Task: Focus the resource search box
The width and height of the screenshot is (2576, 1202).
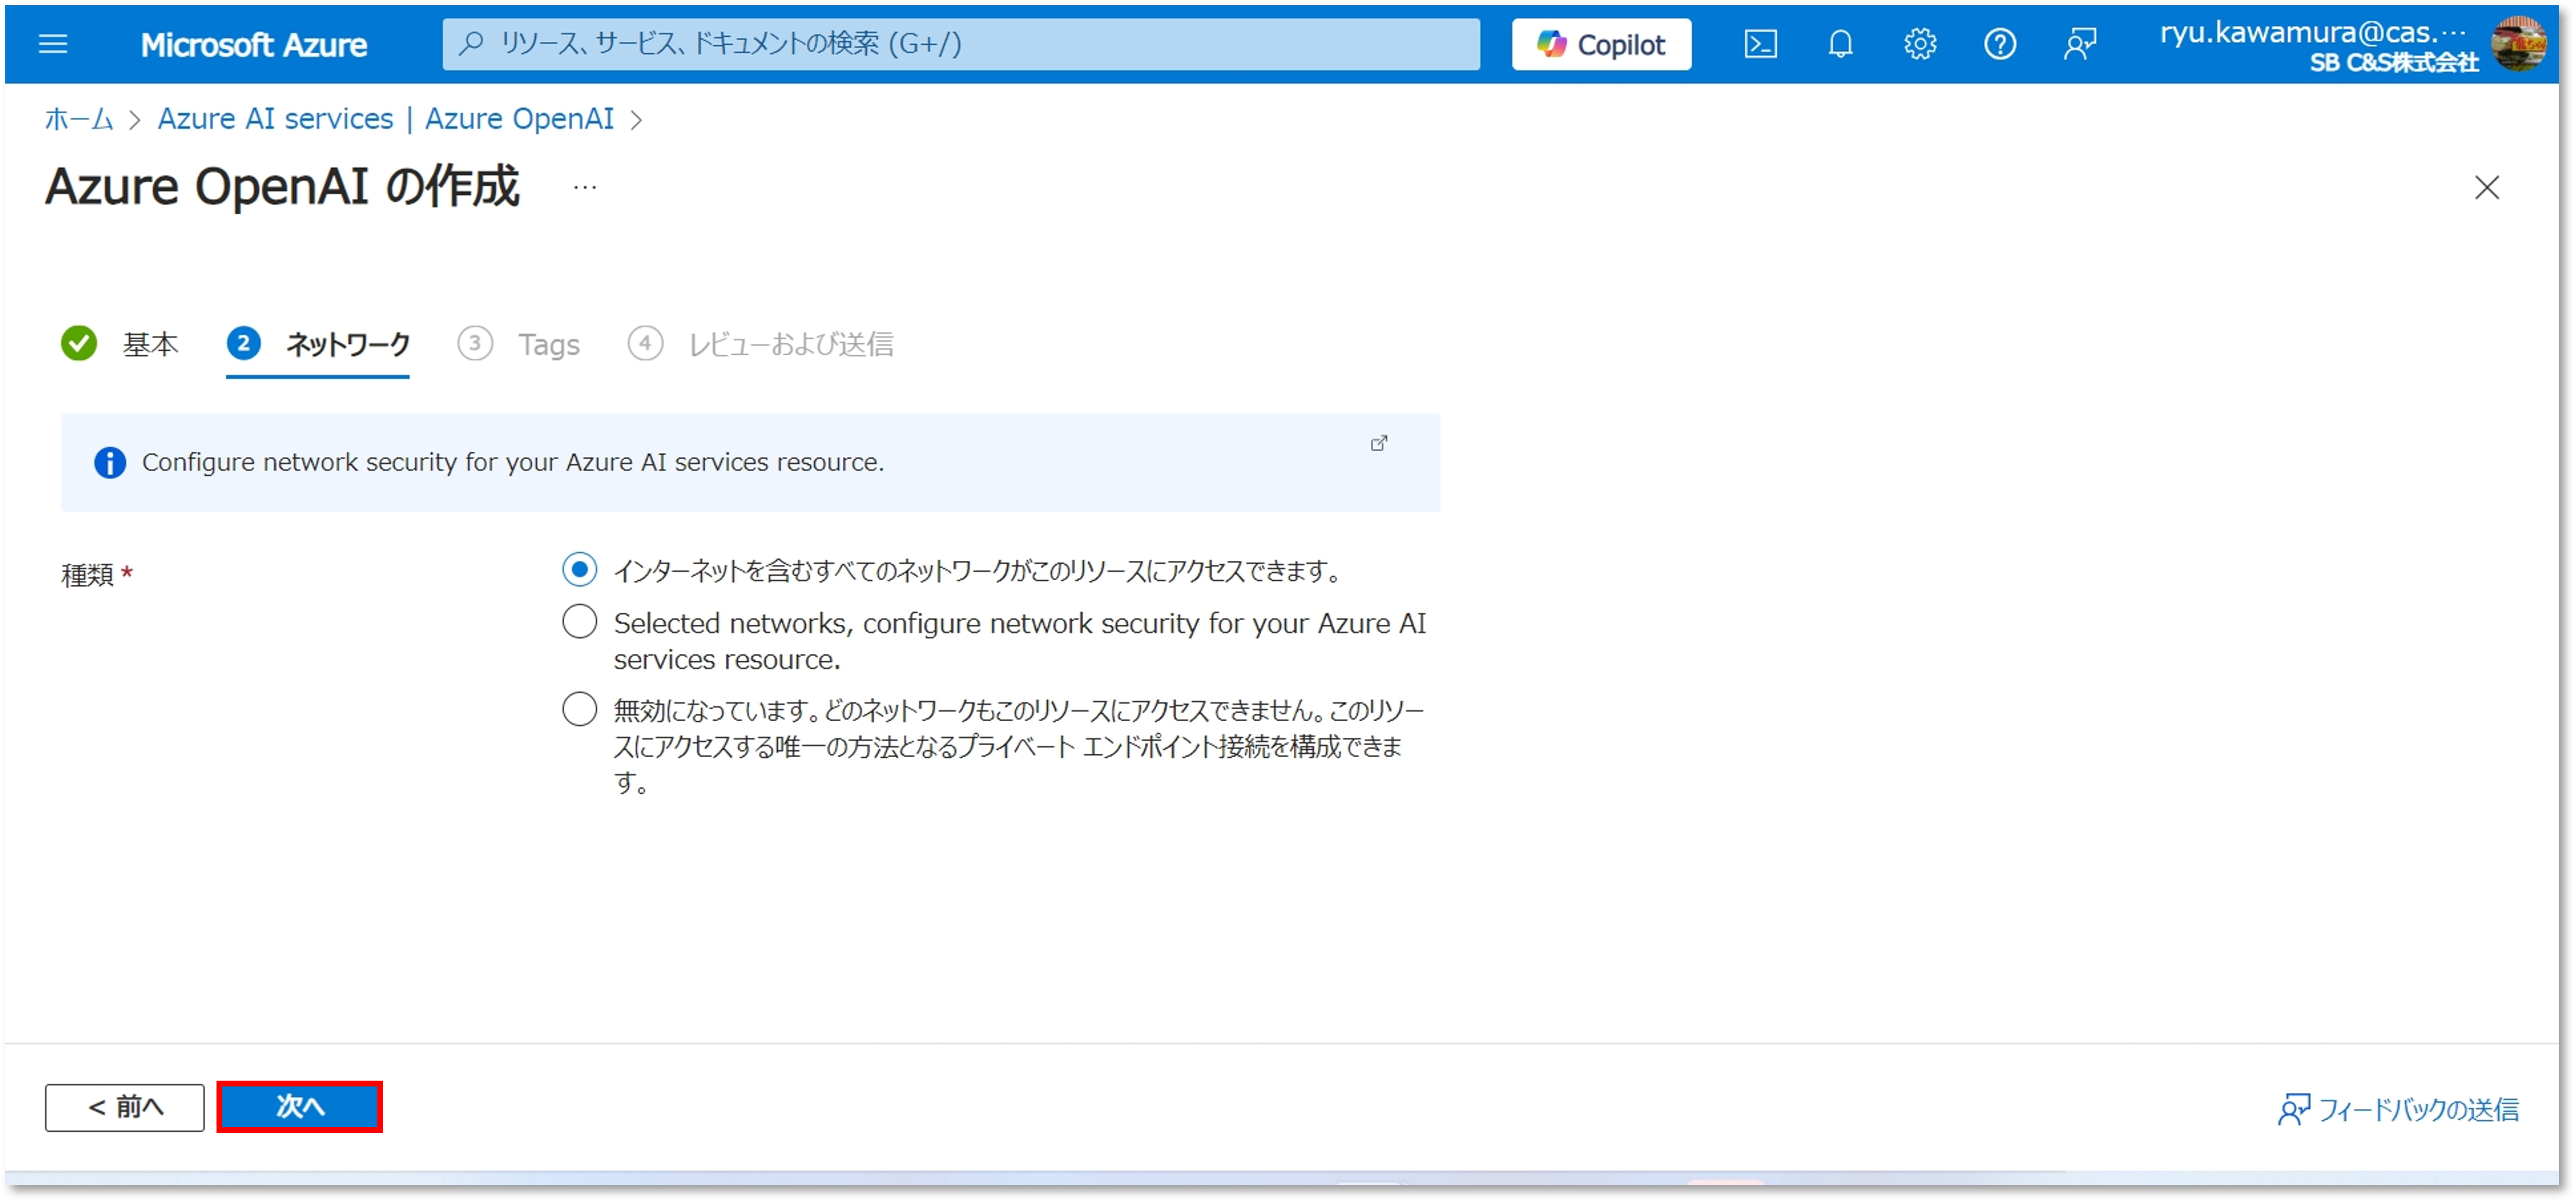Action: 961,44
